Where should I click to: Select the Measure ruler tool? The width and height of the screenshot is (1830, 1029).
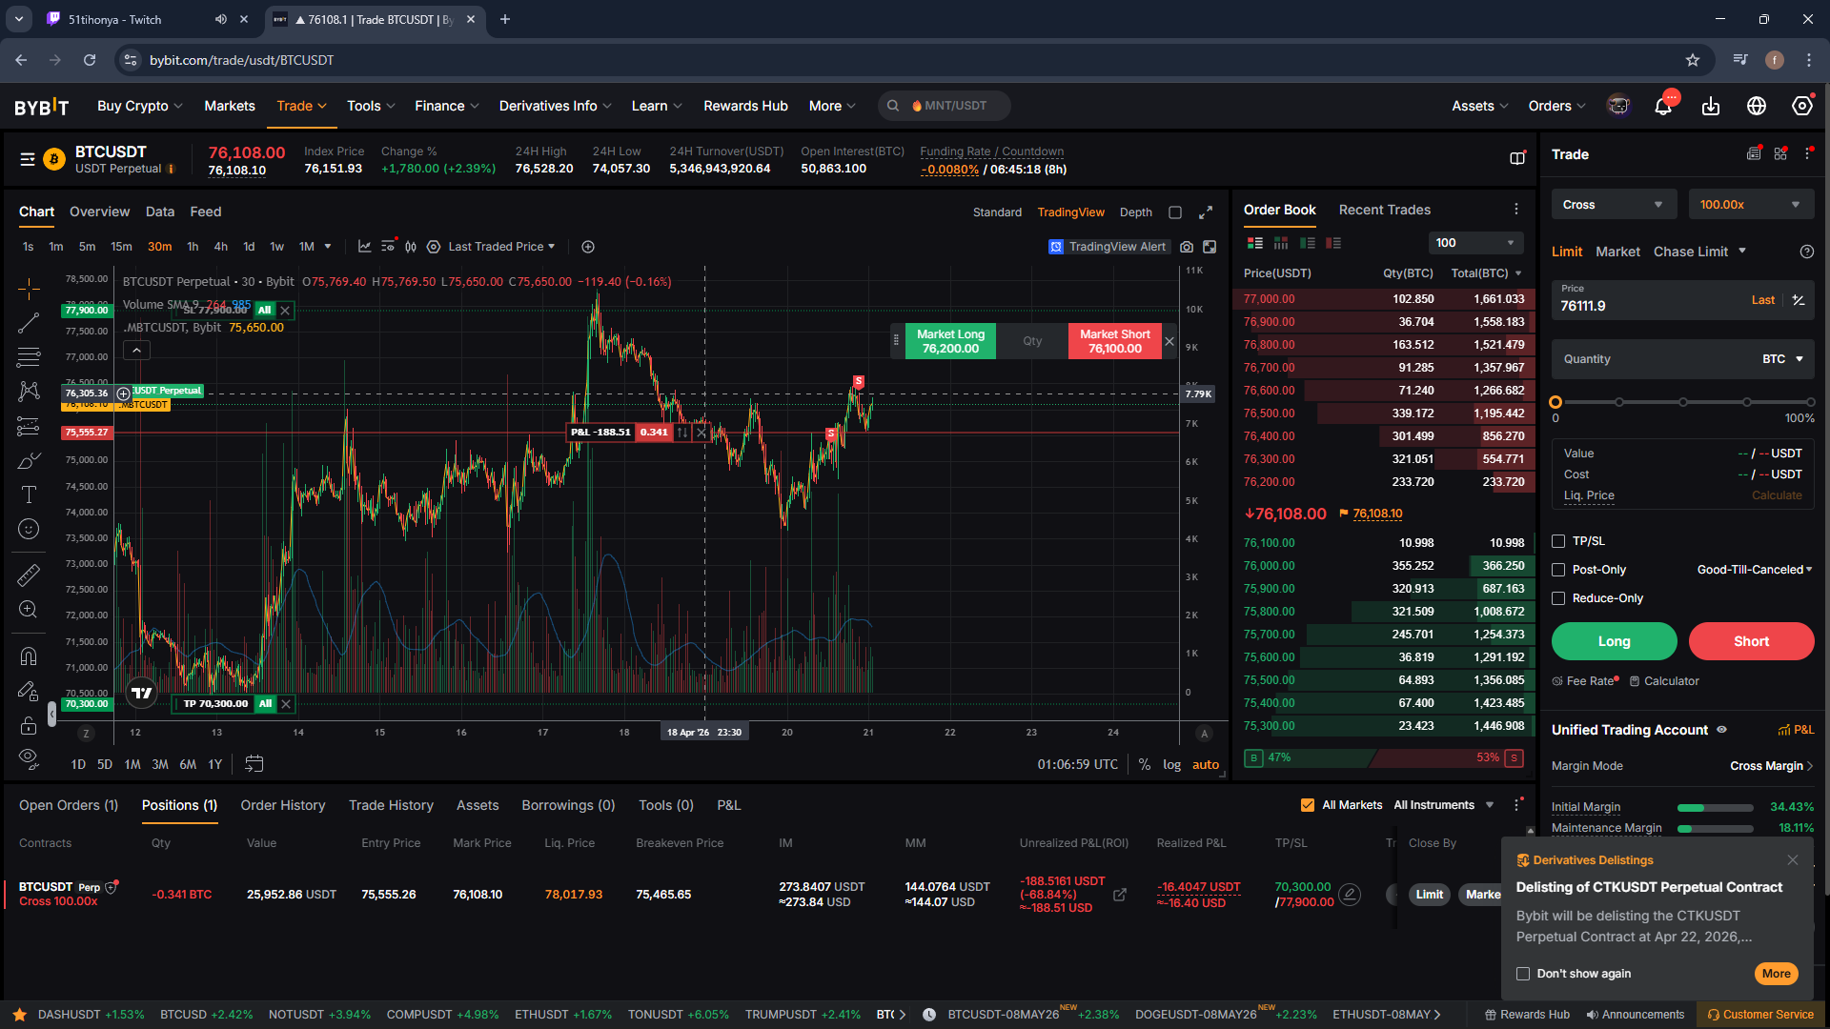(x=29, y=575)
